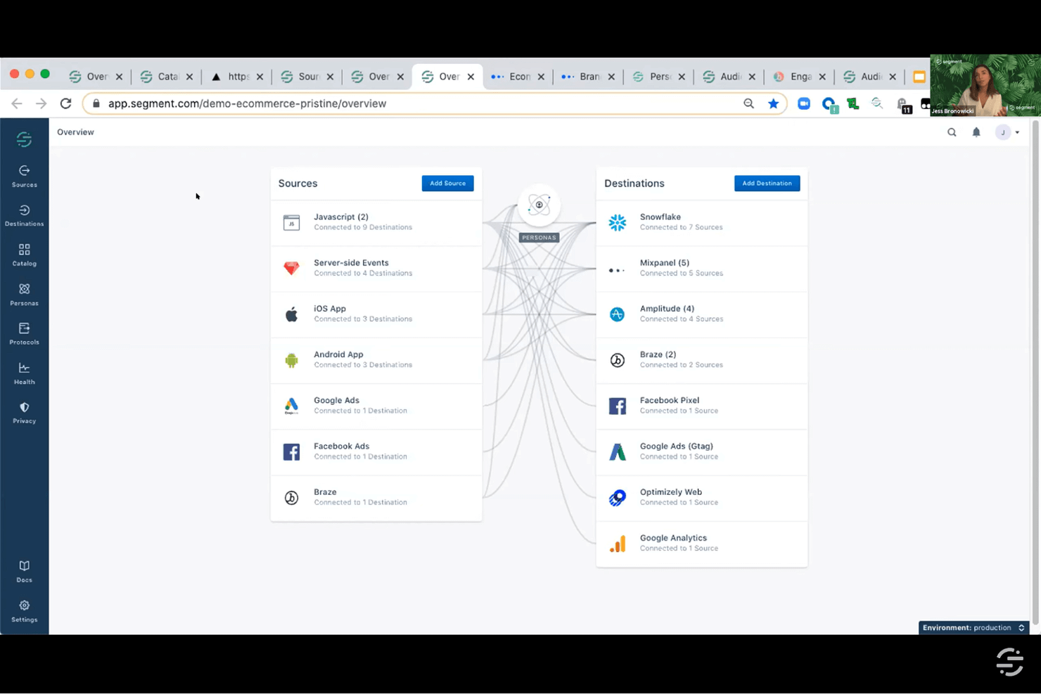Click the "Destinations" card heading
The height and width of the screenshot is (694, 1041).
(x=634, y=184)
